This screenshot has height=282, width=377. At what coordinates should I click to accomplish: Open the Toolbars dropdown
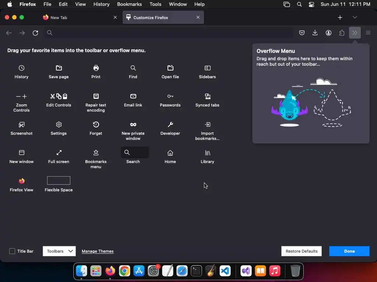pos(59,251)
